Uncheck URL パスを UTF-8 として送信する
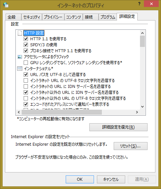 click(26, 75)
